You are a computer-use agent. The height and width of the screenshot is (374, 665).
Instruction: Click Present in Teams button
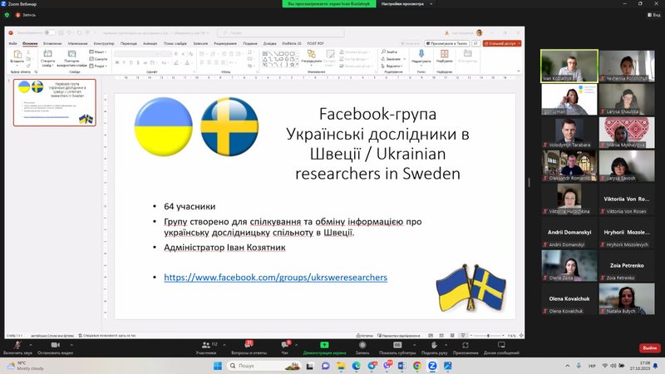pyautogui.click(x=447, y=43)
